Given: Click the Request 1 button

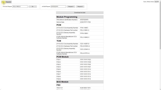Looking at the screenshot, I should [x=71, y=6].
